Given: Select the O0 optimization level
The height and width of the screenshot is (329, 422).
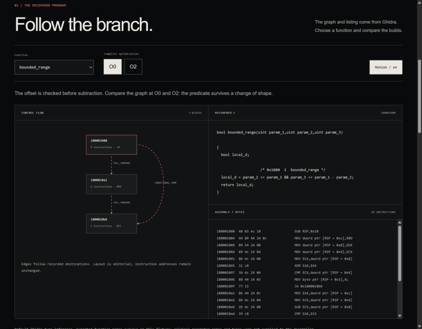Looking at the screenshot, I should click(x=113, y=67).
